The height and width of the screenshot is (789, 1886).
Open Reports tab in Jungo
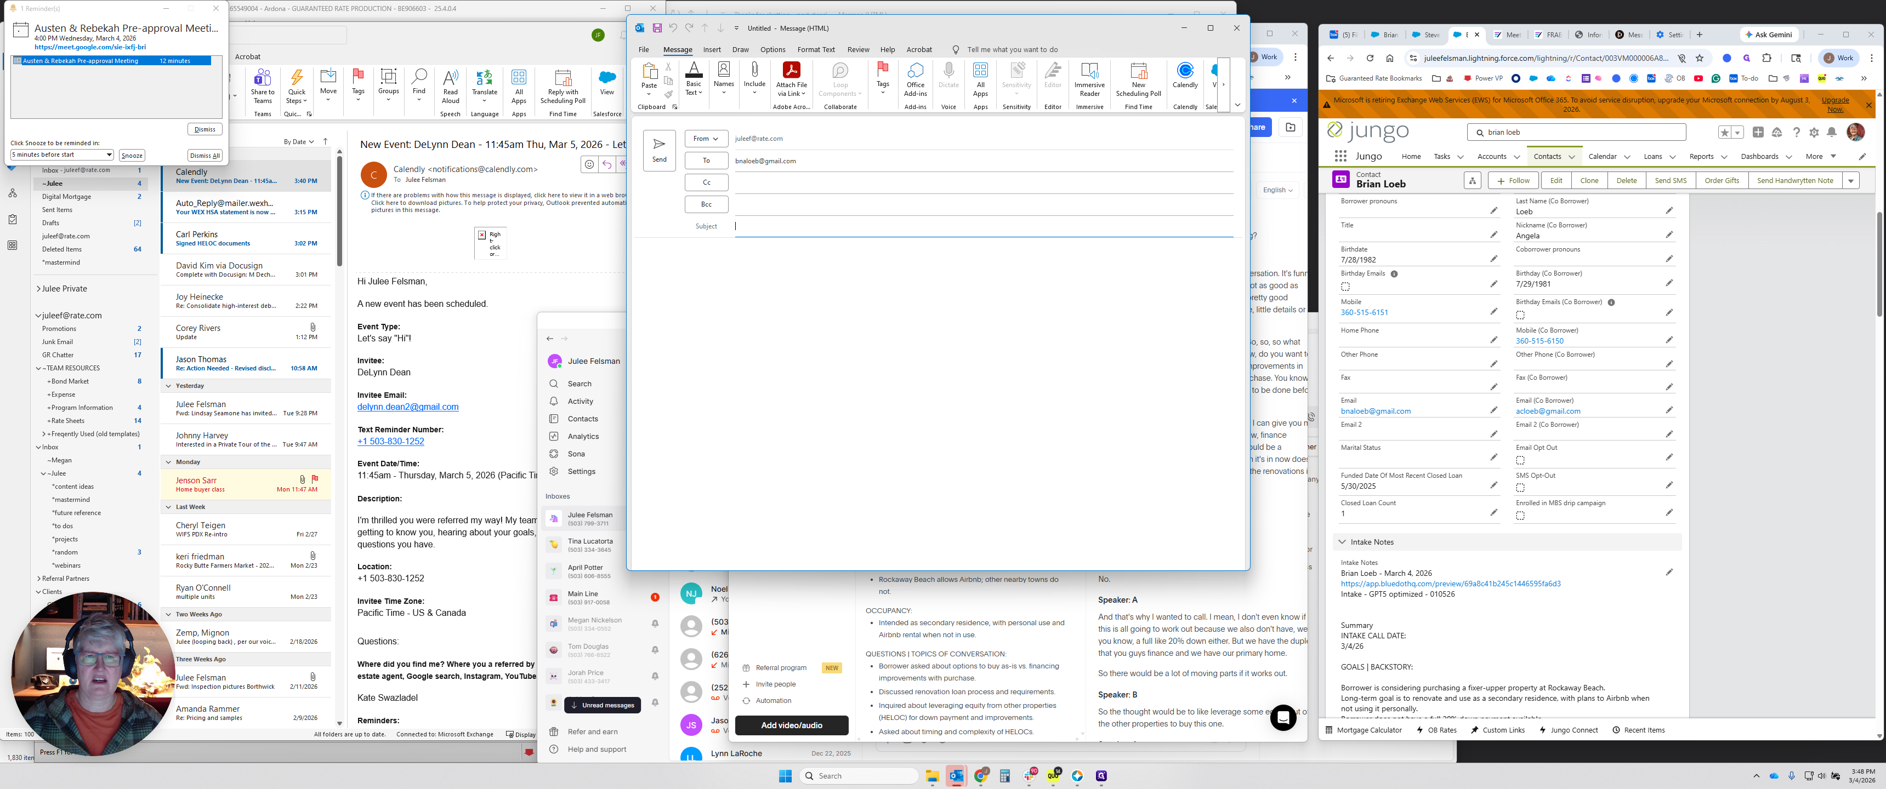click(1701, 157)
